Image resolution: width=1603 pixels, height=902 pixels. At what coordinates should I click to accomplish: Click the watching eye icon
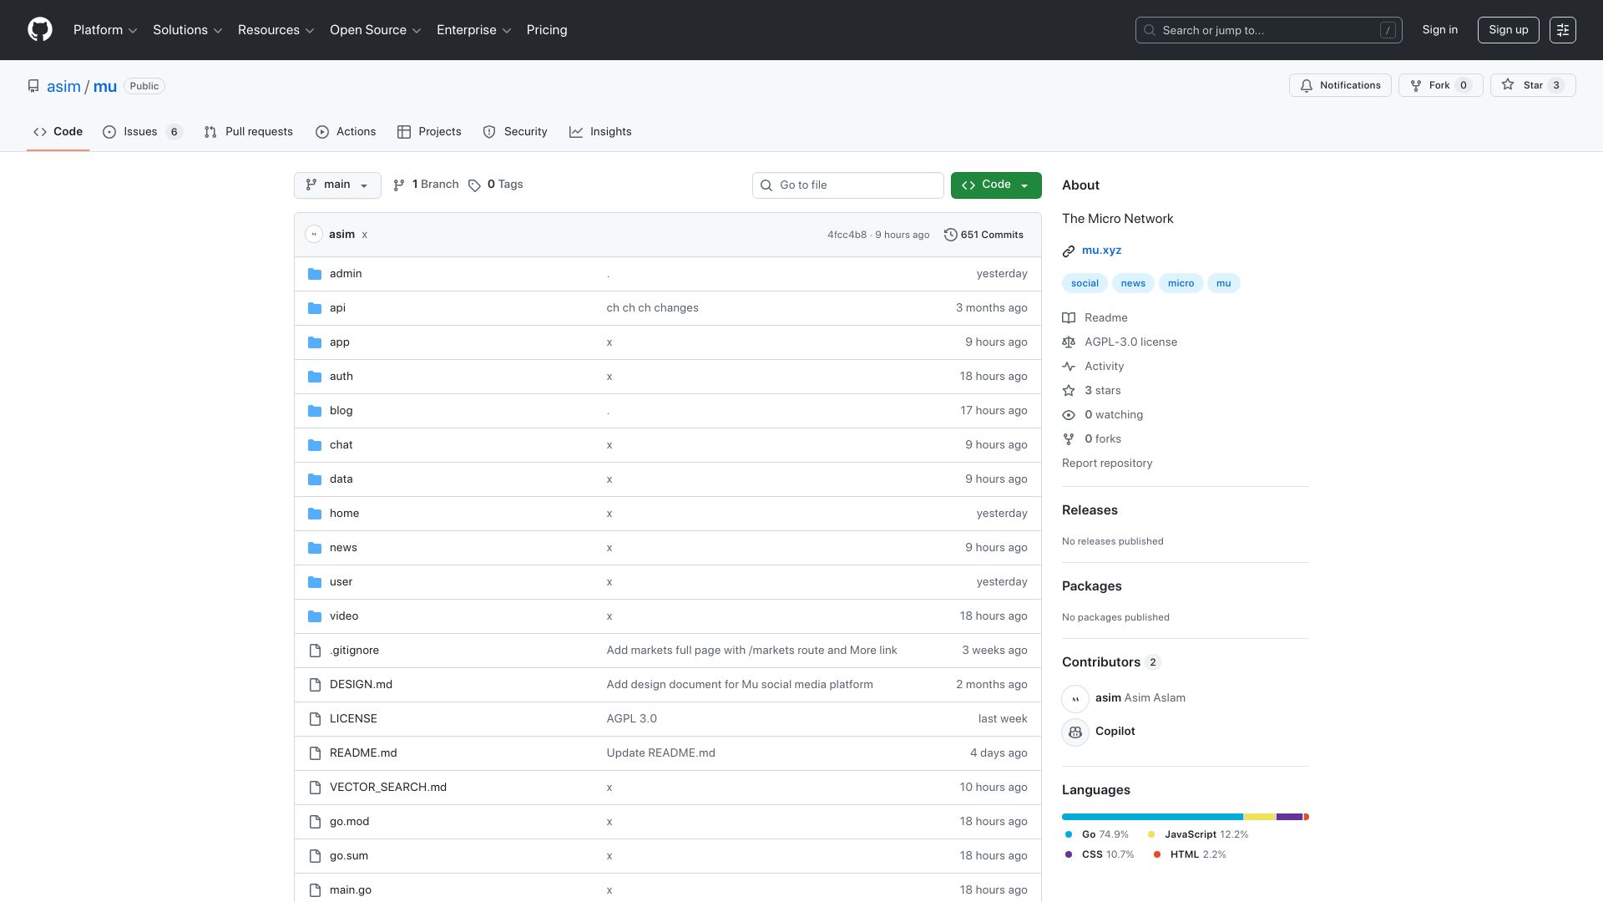click(1069, 415)
